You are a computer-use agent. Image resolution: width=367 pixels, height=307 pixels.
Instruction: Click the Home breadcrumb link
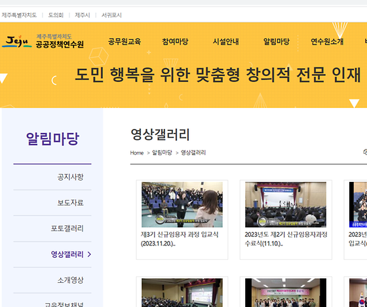[x=137, y=153]
